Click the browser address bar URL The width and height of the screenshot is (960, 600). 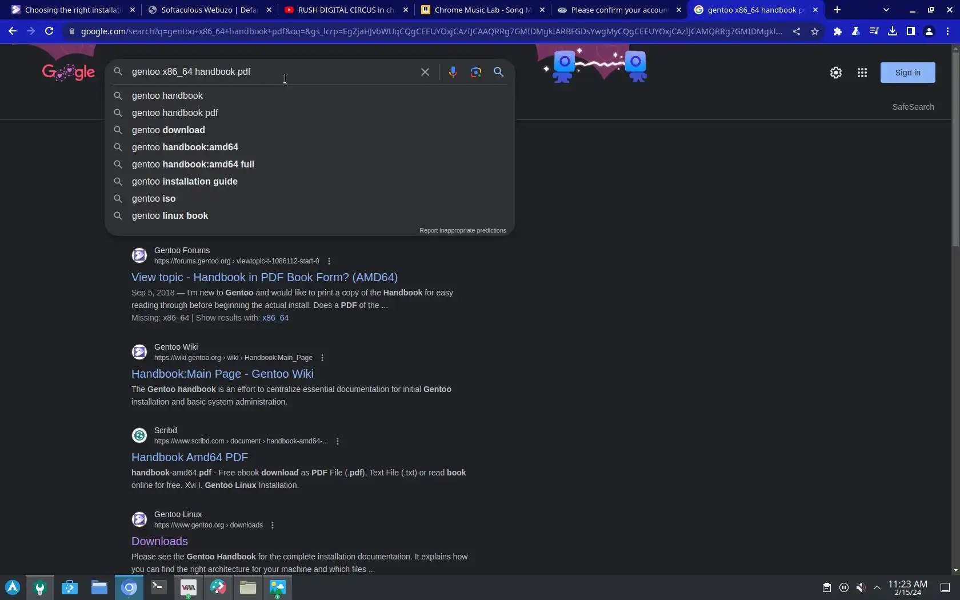pos(431,31)
